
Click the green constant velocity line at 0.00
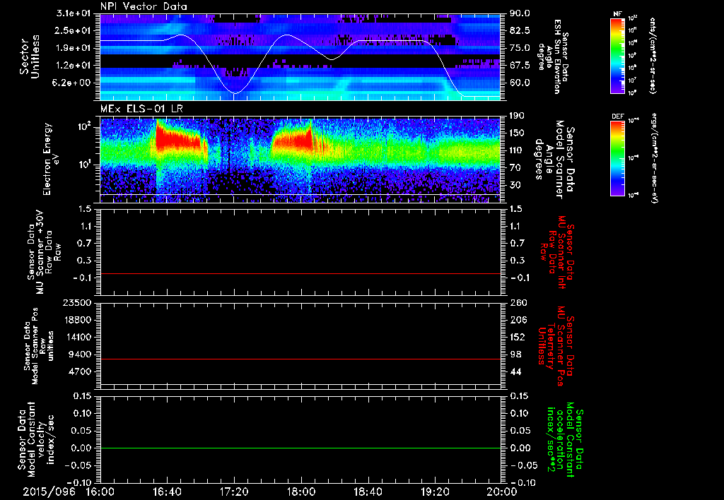(300, 448)
